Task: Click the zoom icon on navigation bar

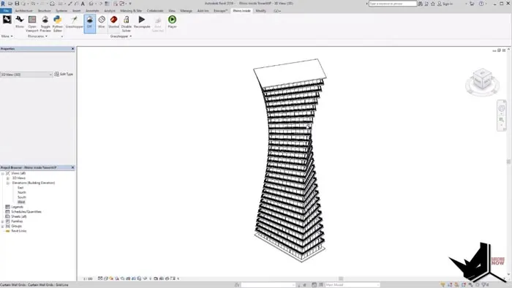Action: tap(502, 120)
